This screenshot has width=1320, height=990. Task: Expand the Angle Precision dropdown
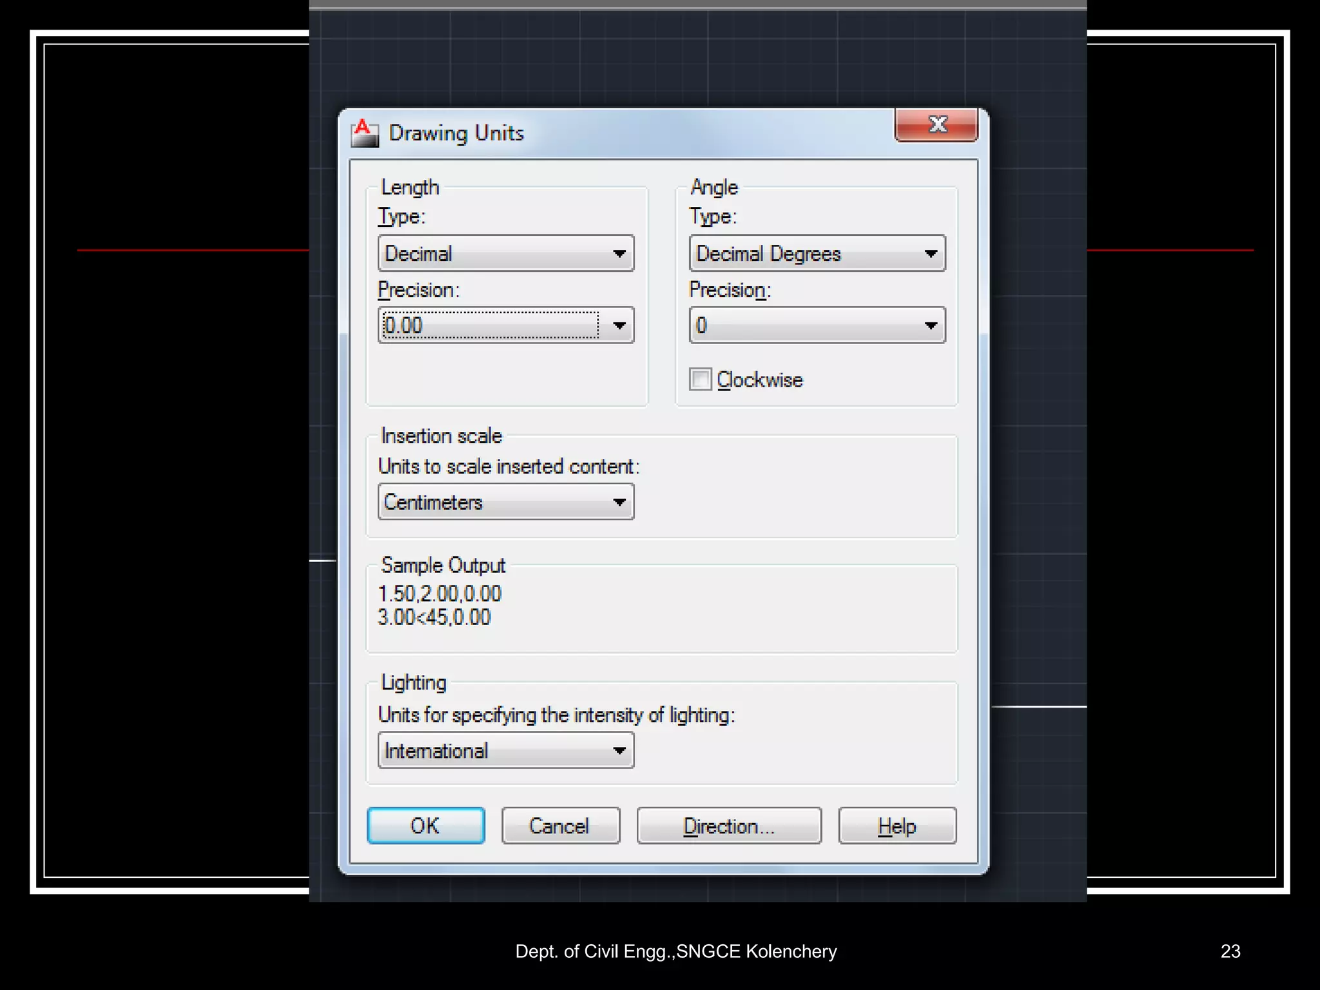click(930, 325)
